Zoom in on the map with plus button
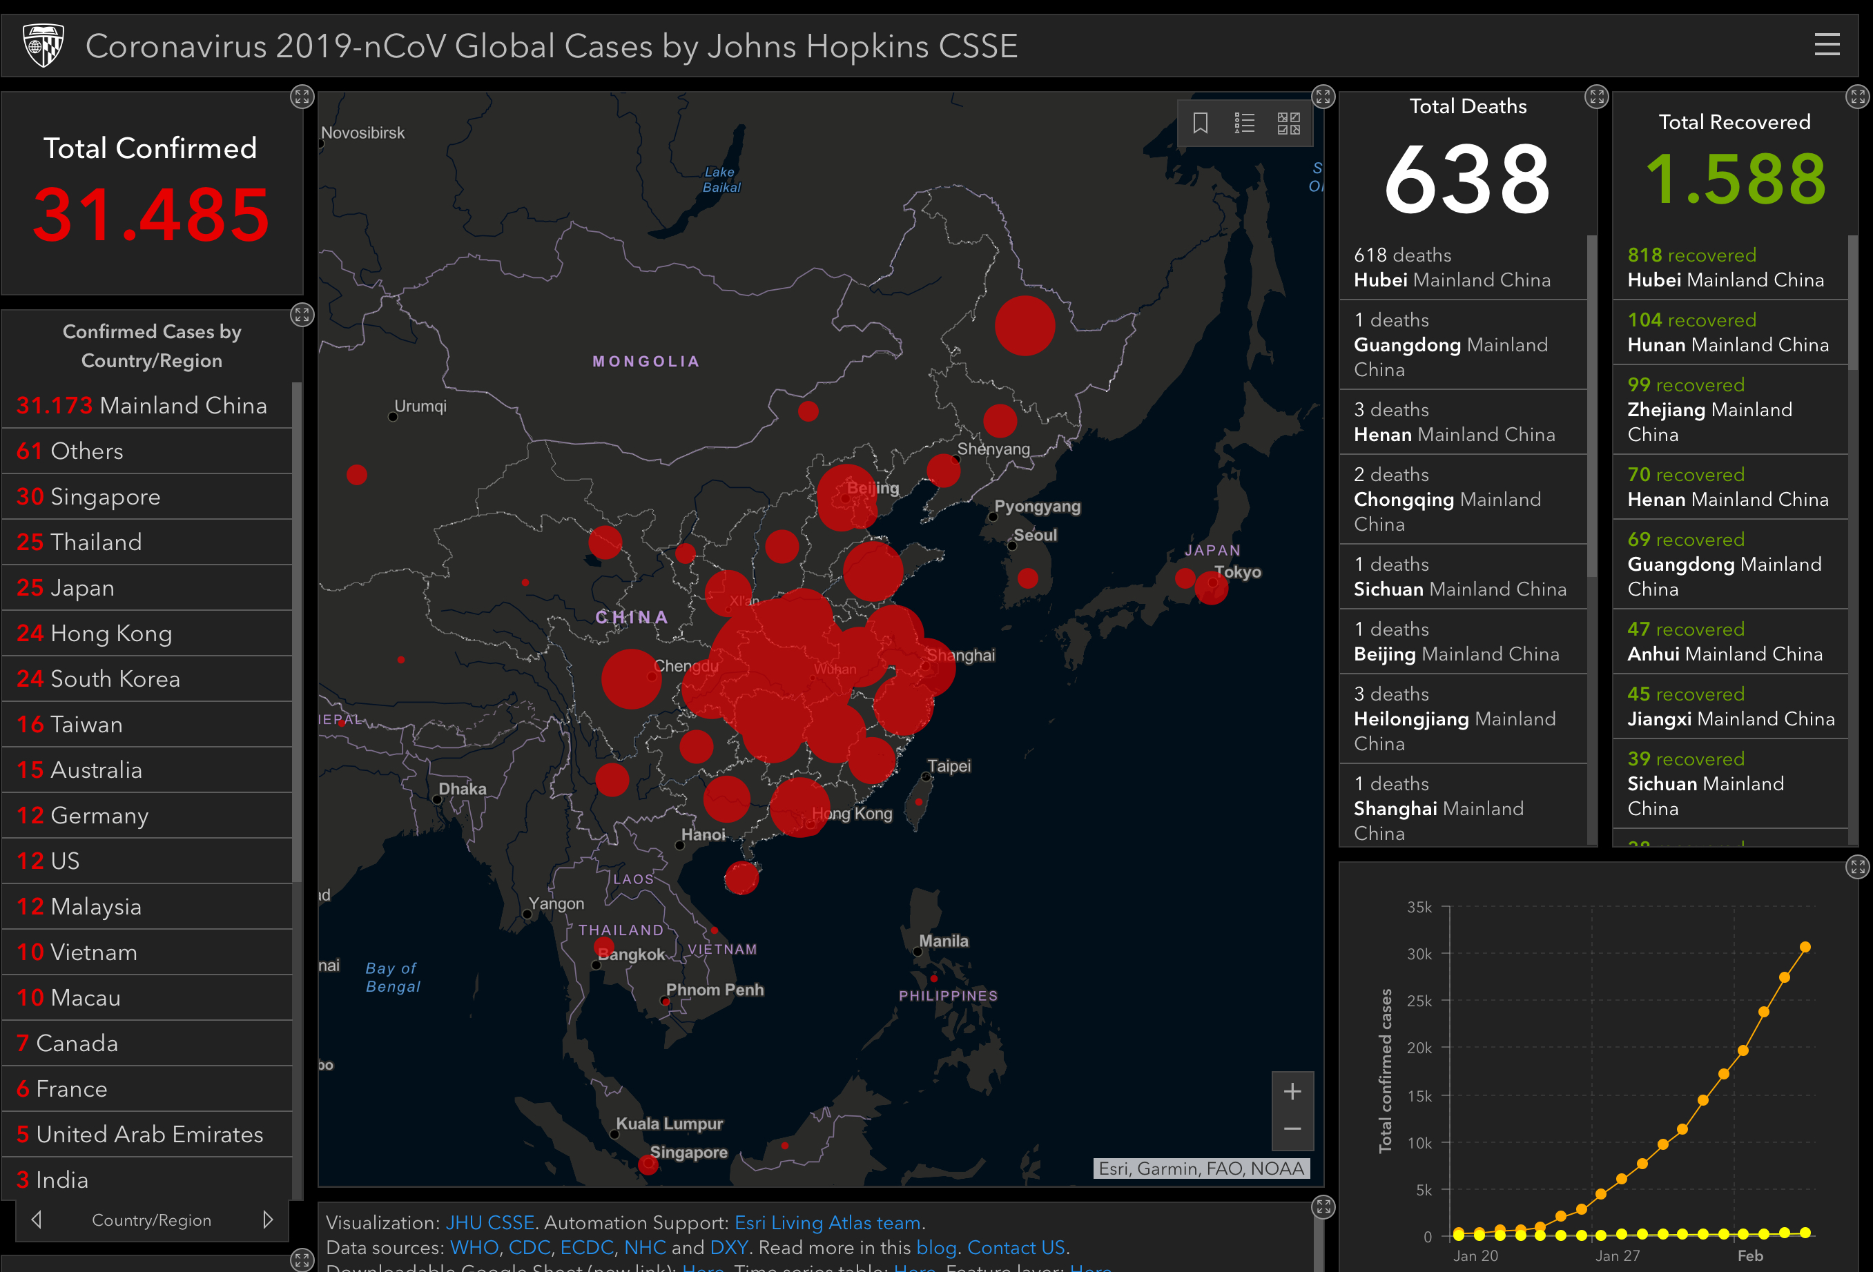Viewport: 1873px width, 1272px height. pyautogui.click(x=1292, y=1090)
